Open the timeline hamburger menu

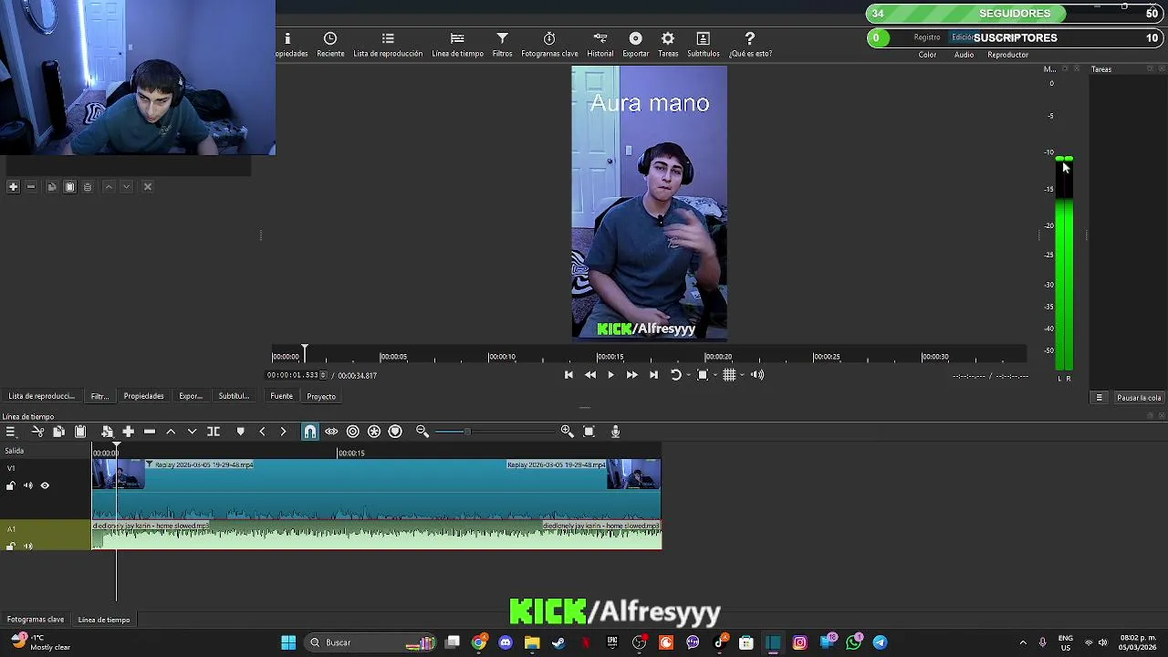tap(11, 432)
